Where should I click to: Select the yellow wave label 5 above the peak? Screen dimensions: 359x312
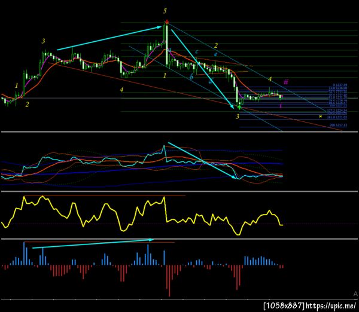[x=165, y=11]
